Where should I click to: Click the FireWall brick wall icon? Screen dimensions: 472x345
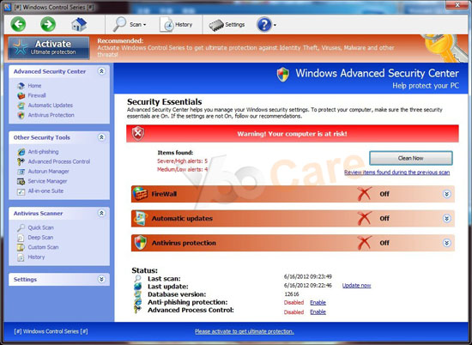click(x=140, y=194)
